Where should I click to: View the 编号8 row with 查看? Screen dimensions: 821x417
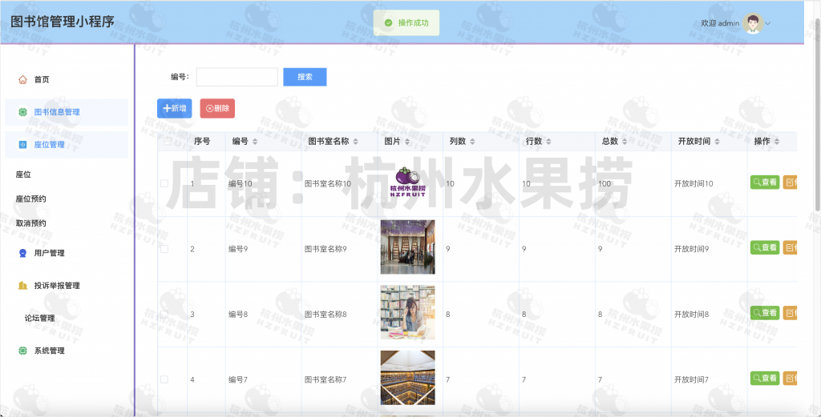pyautogui.click(x=765, y=313)
